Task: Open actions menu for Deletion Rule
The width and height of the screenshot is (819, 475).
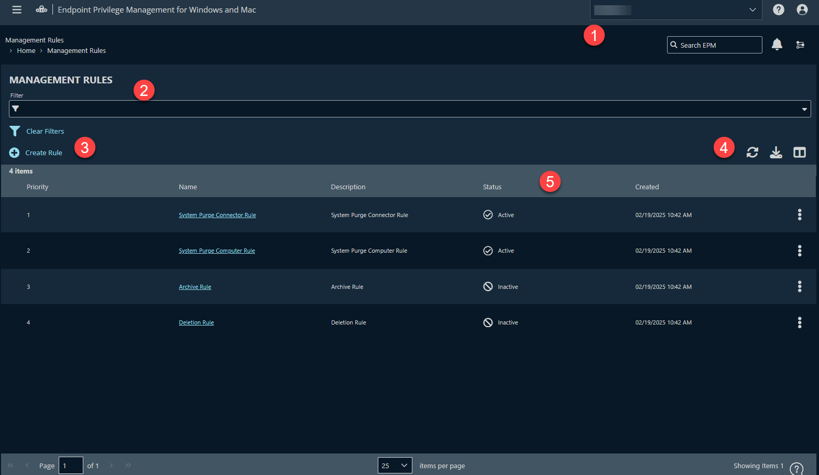Action: 800,322
